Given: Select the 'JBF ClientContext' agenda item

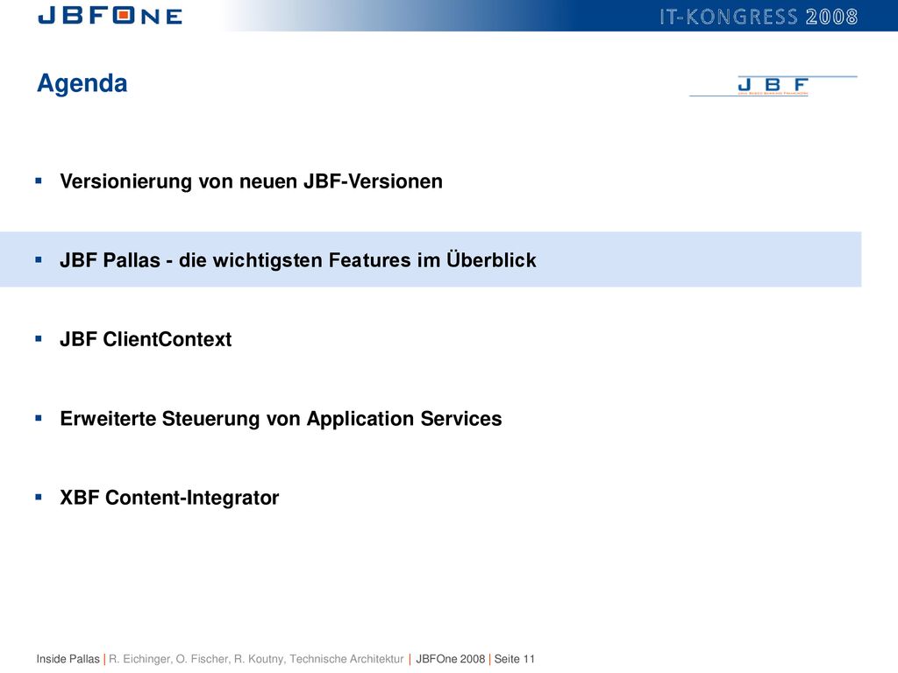Looking at the screenshot, I should pyautogui.click(x=146, y=339).
